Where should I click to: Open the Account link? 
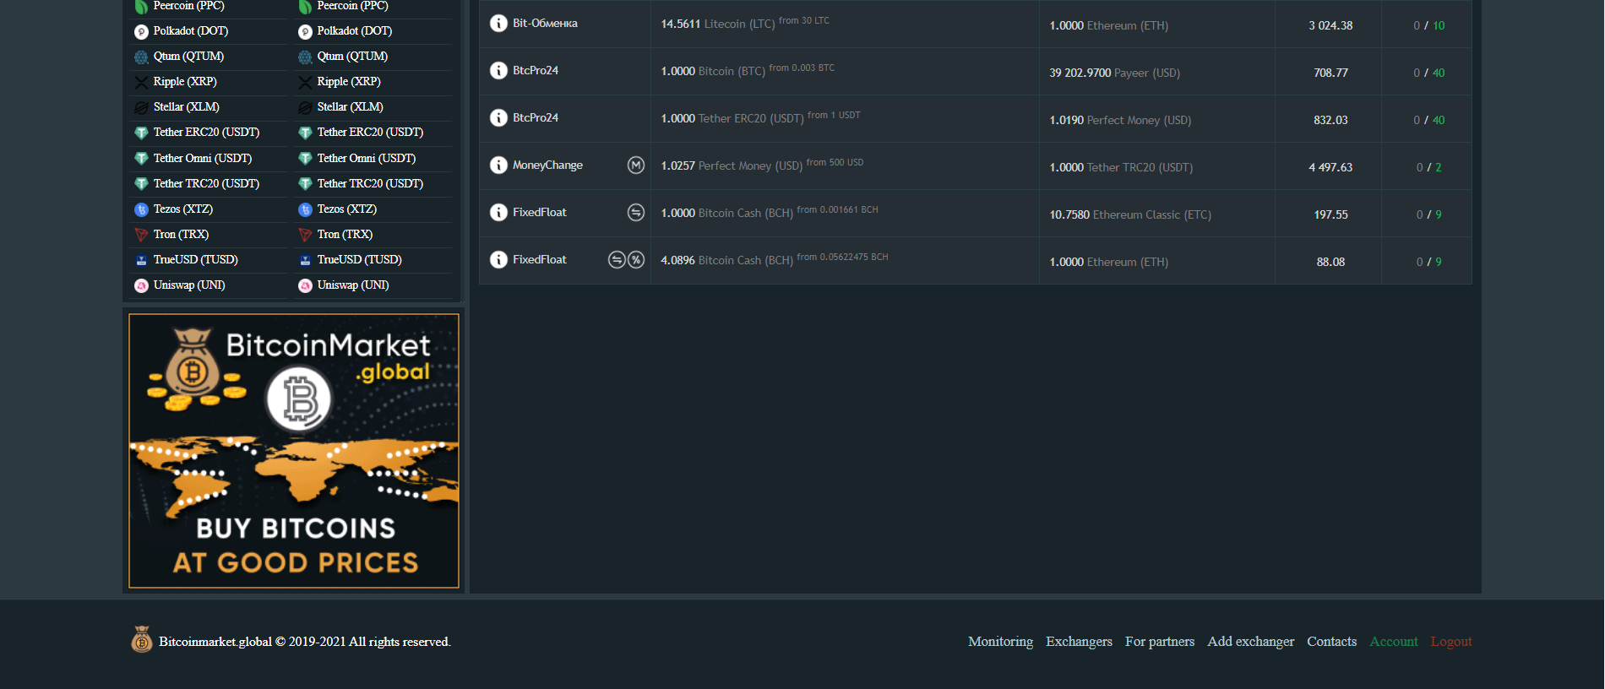1393,642
